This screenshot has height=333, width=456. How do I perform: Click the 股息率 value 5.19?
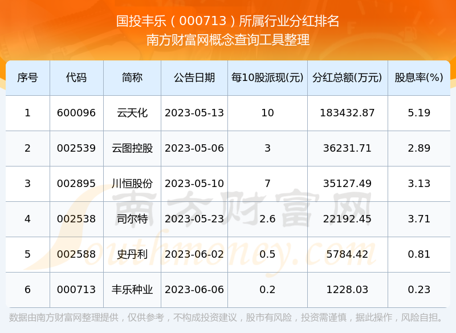pos(420,112)
